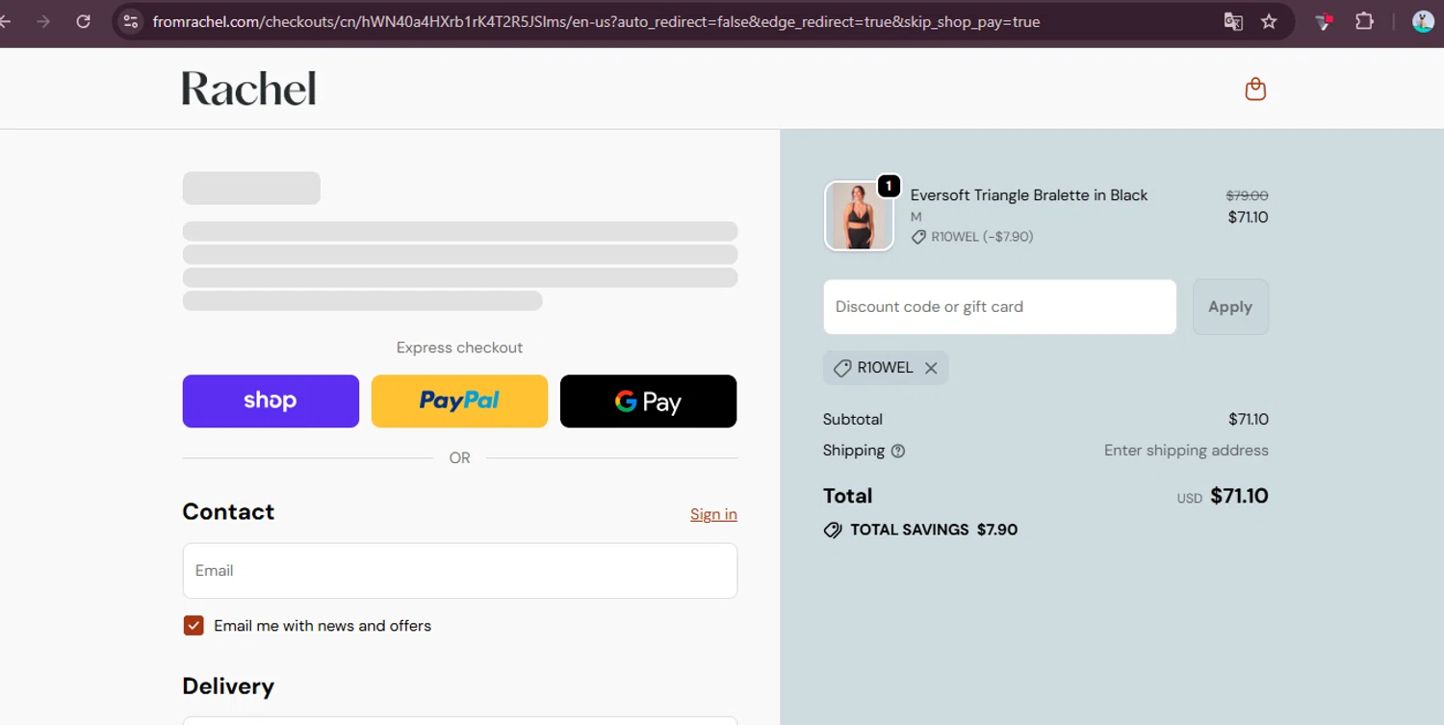Screen dimensions: 1444x725
Task: Pay with Google Pay express button
Action: click(648, 401)
